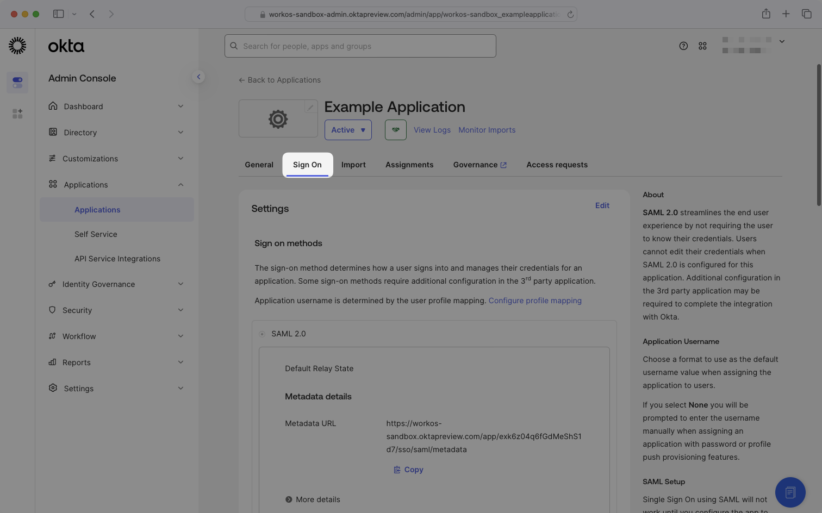Open a new Safari tab with plus icon
Viewport: 822px width, 513px height.
pyautogui.click(x=786, y=14)
